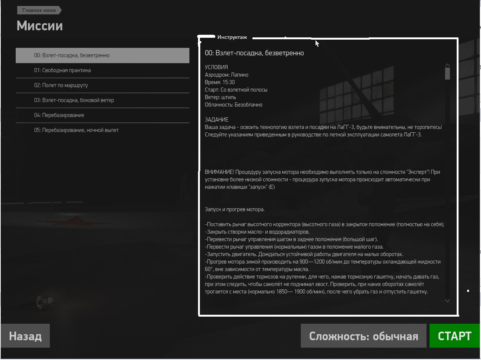The height and width of the screenshot is (360, 481).
Task: Select mission 00: Взлет-посадка, безветренно
Action: pos(103,55)
